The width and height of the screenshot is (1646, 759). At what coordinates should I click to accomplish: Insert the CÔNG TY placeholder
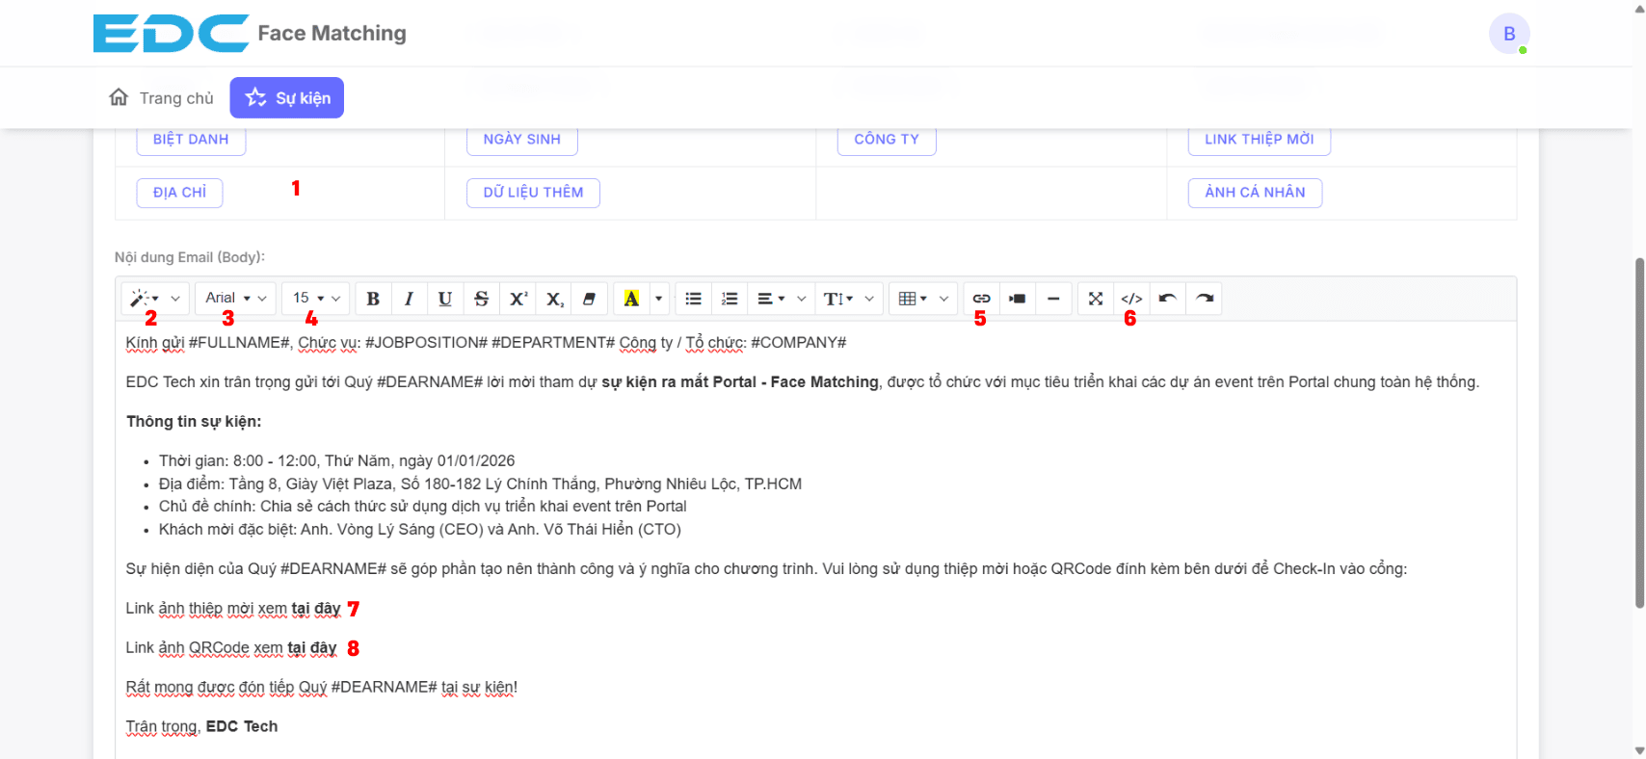887,140
